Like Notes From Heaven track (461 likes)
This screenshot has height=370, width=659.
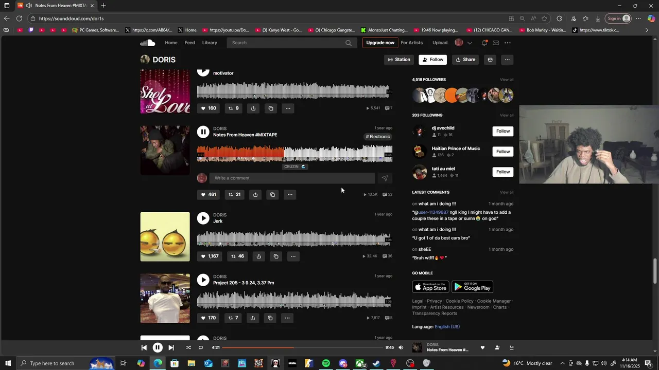pyautogui.click(x=209, y=194)
